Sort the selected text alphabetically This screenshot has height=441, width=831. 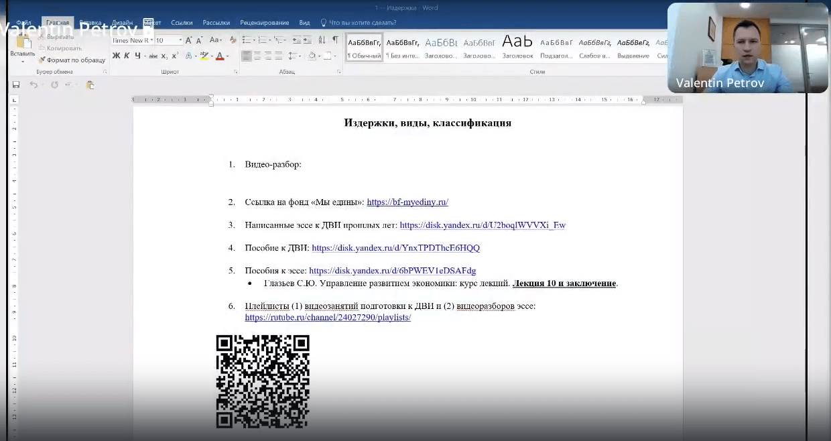tap(322, 40)
